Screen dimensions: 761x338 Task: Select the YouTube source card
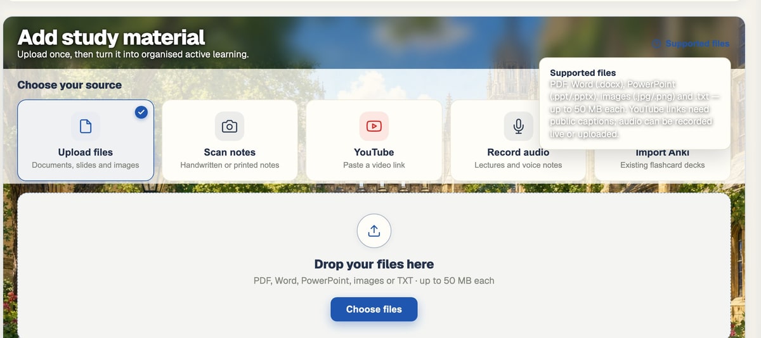(374, 141)
